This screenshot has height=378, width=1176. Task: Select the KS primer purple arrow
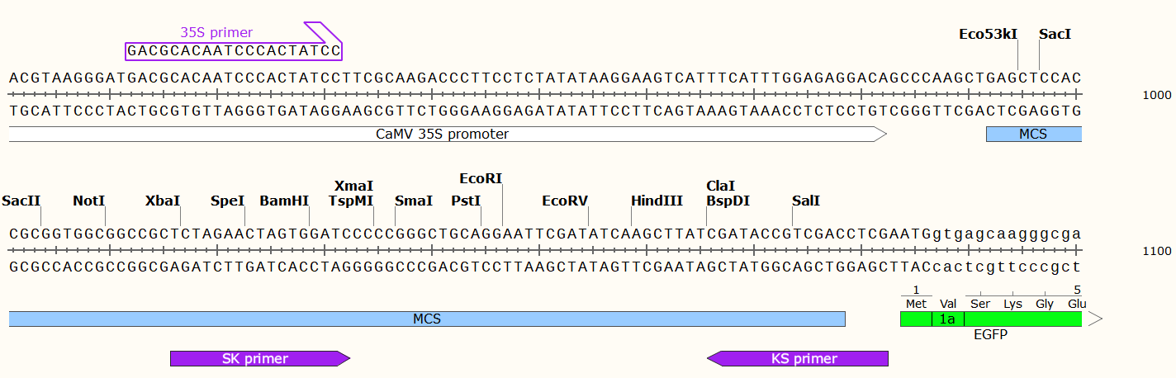[x=798, y=358]
